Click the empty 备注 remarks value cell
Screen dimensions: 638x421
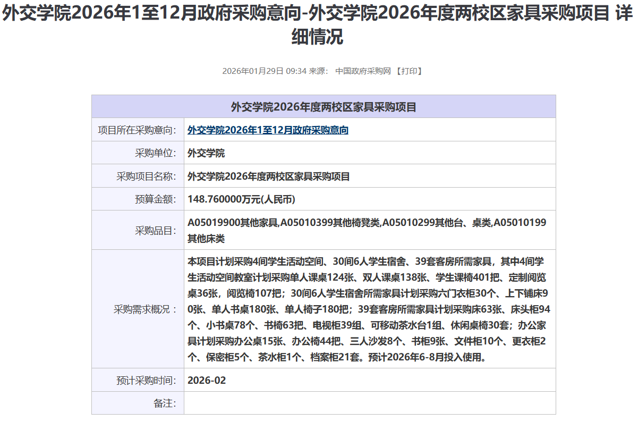[x=369, y=403]
